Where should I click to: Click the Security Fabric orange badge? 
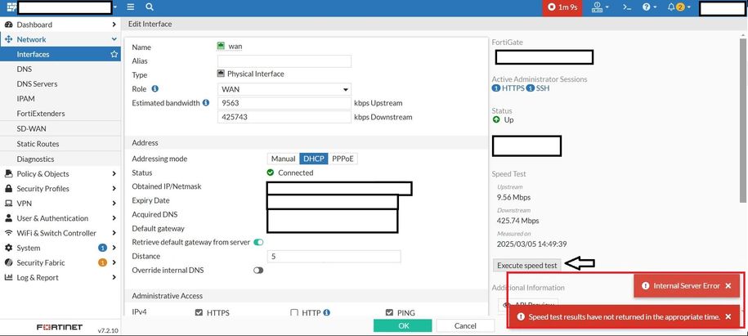point(102,262)
